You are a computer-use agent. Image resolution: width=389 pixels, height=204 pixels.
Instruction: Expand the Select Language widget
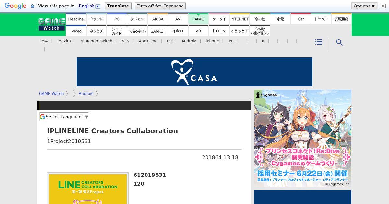[x=64, y=117]
